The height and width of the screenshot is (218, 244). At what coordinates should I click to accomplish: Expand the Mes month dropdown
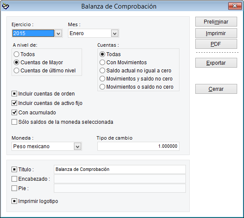[x=115, y=33]
